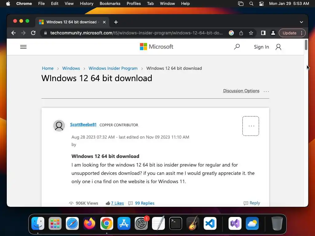Go back using the browser back arrow
This screenshot has width=315, height=236.
coord(14,33)
